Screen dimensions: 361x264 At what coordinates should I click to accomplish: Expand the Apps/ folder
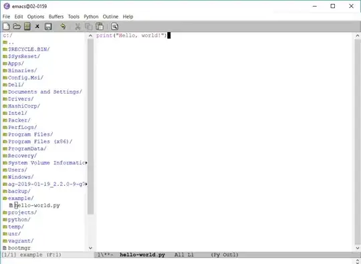click(13, 63)
